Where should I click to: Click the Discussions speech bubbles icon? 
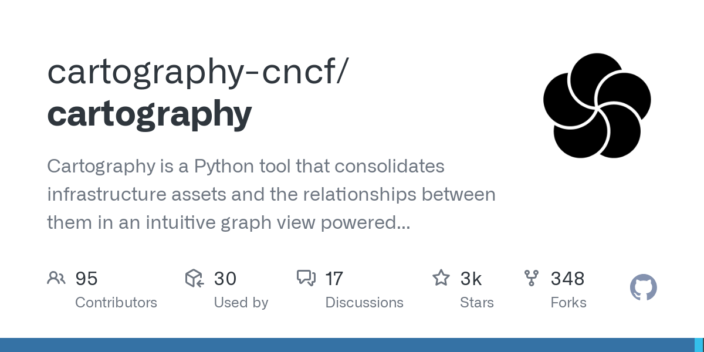306,278
